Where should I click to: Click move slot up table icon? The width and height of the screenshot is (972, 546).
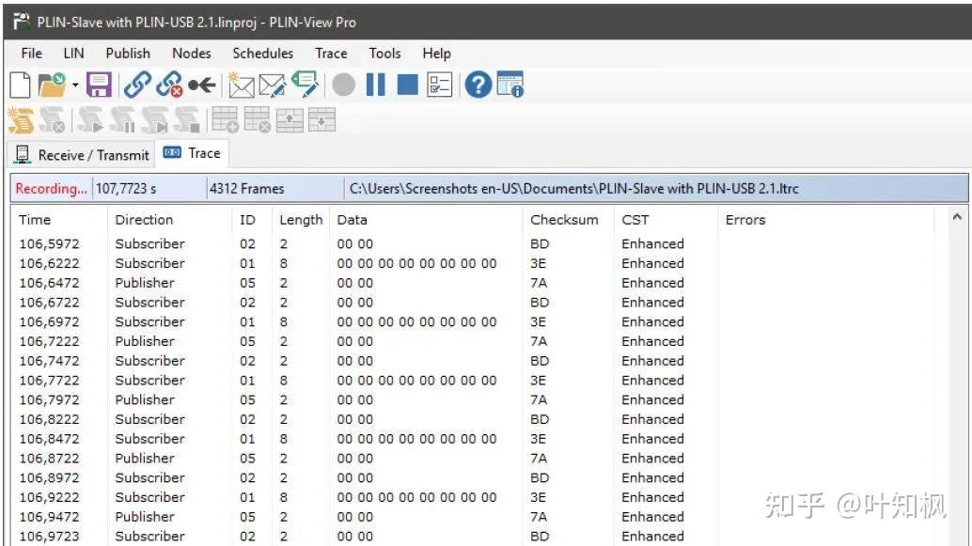[x=290, y=119]
